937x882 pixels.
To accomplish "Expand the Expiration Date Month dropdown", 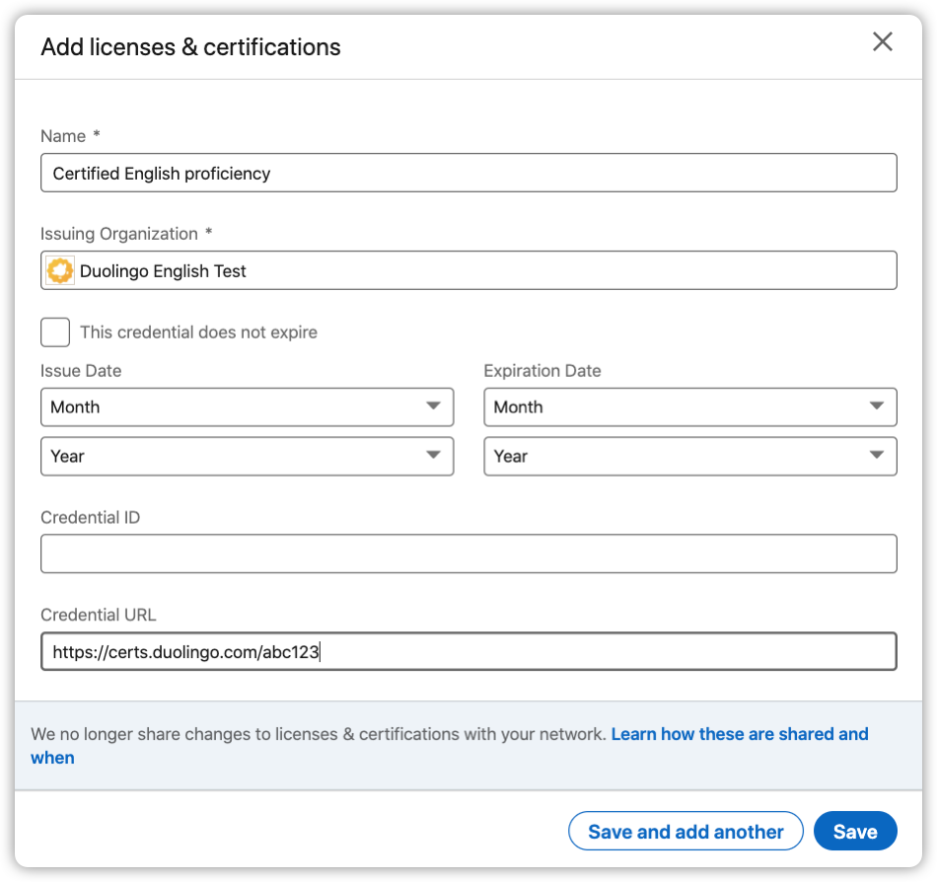I will pos(689,406).
